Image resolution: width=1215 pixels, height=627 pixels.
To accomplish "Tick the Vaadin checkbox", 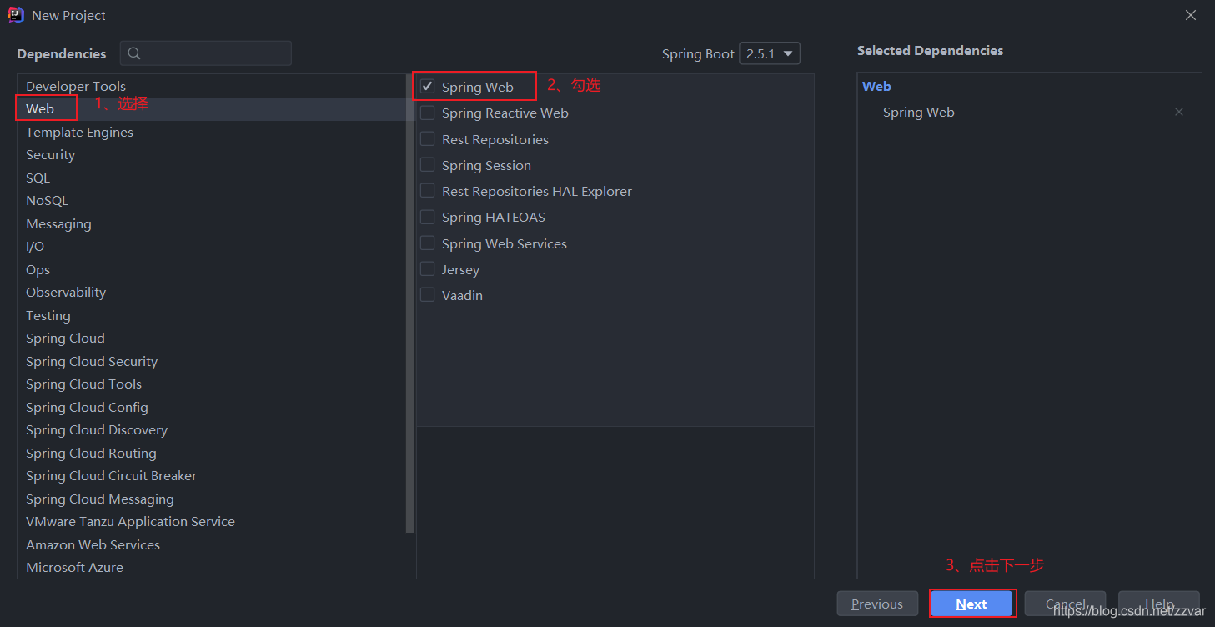I will click(x=428, y=295).
